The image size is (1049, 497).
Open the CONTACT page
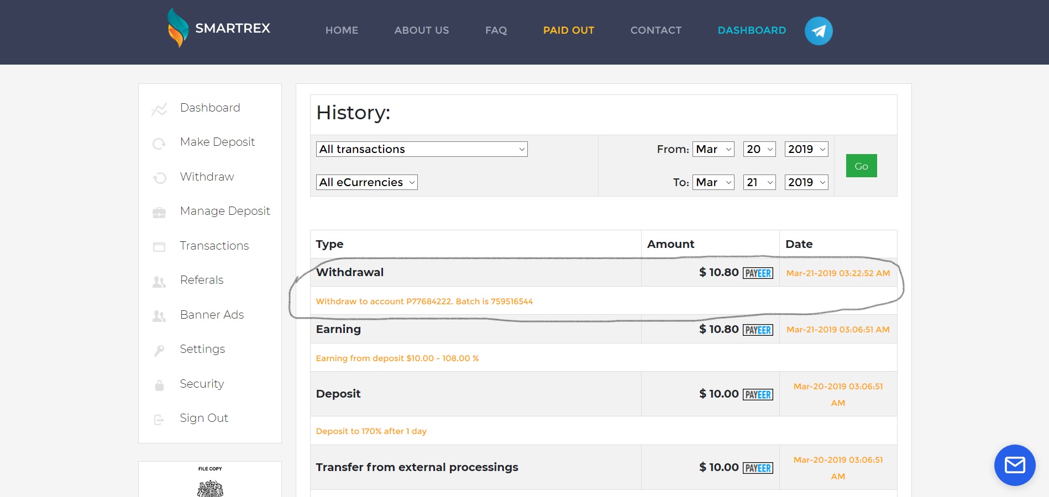pos(656,30)
